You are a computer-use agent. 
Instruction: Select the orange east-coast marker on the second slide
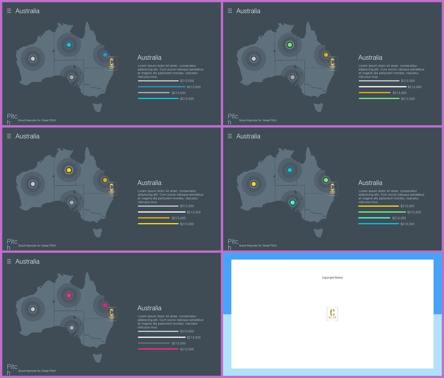tap(326, 54)
